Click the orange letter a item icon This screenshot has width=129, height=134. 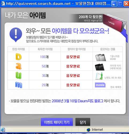coord(18,66)
